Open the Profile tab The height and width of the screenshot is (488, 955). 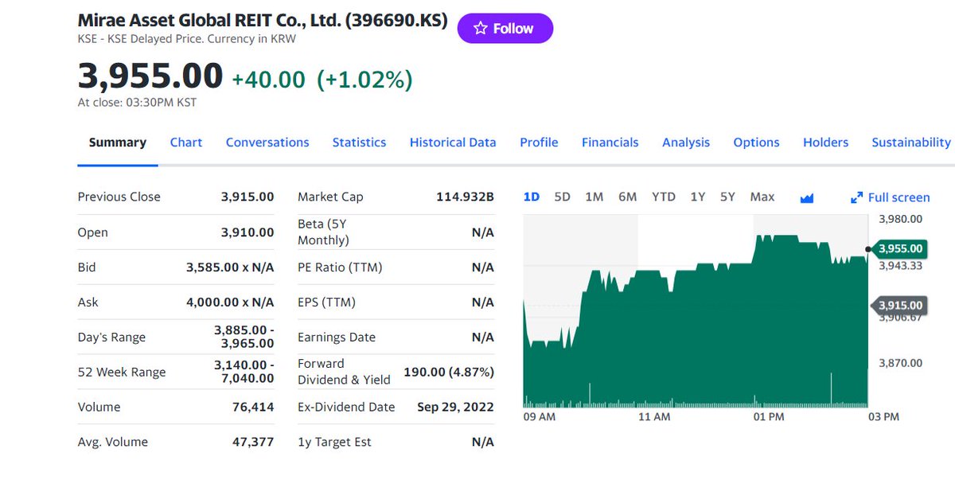click(x=539, y=142)
